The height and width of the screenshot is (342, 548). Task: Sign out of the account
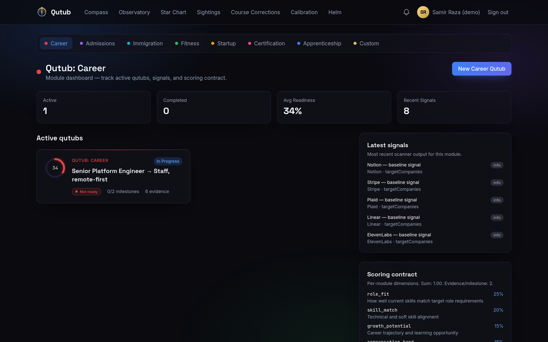498,12
